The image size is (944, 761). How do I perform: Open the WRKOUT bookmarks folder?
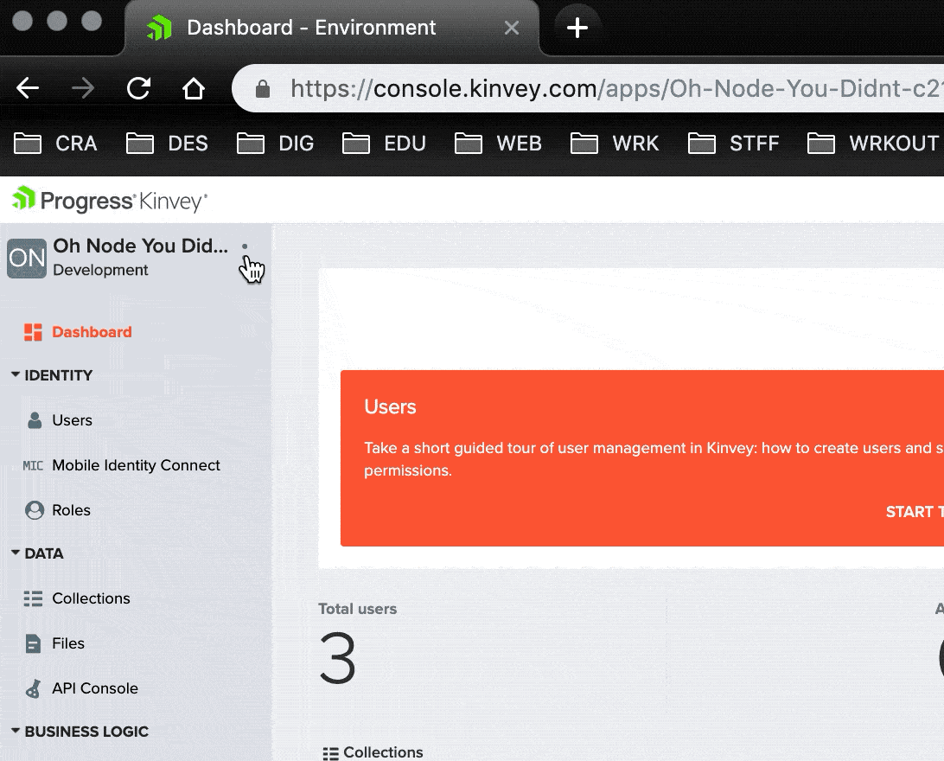(873, 144)
